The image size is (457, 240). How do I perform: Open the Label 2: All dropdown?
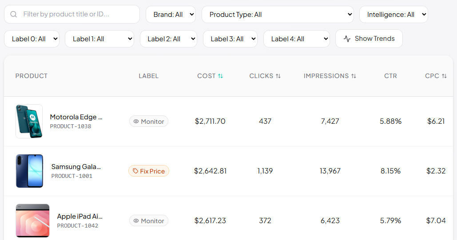coord(168,39)
